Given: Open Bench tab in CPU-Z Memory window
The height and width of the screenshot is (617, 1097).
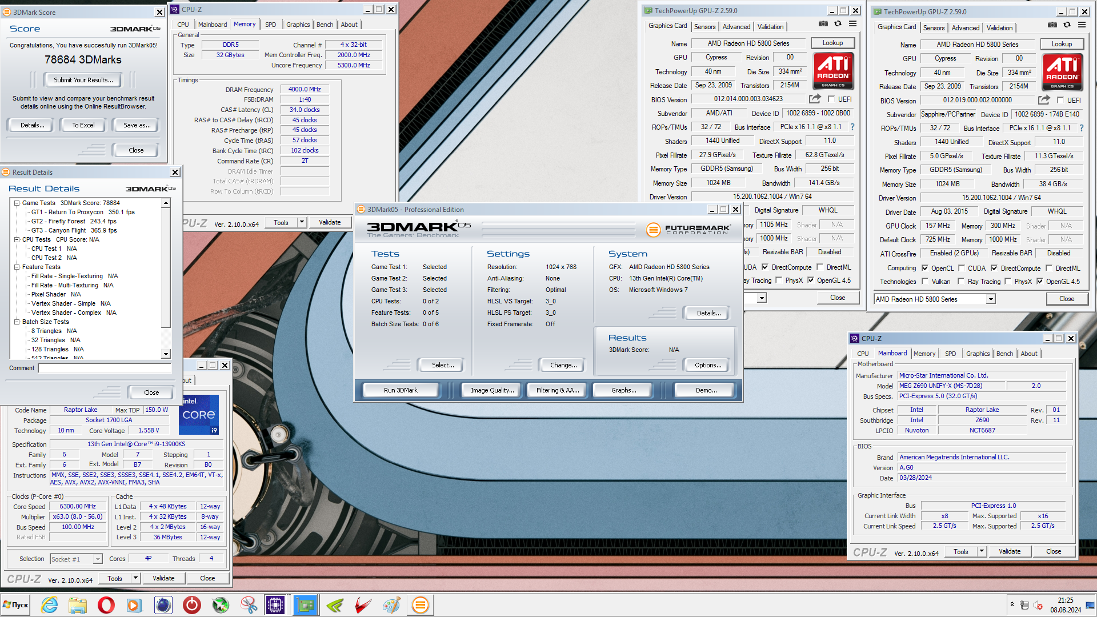Looking at the screenshot, I should coord(325,25).
